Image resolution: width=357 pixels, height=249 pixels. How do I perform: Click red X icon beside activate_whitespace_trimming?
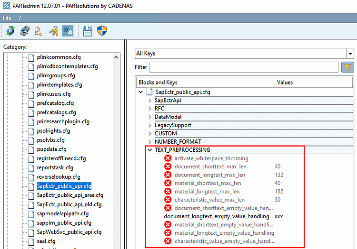tap(168, 158)
